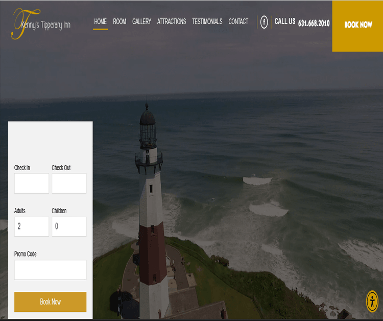Click the Kenny's Tipperary Inn logo
The height and width of the screenshot is (321, 383).
[x=41, y=24]
